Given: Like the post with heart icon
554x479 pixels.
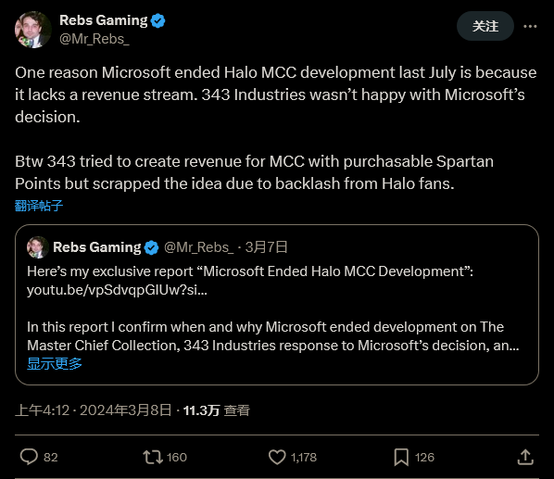Looking at the screenshot, I should click(277, 457).
